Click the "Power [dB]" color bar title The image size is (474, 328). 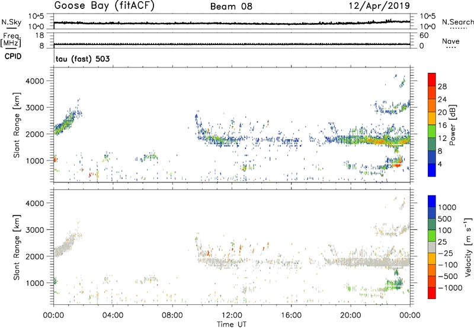click(452, 125)
